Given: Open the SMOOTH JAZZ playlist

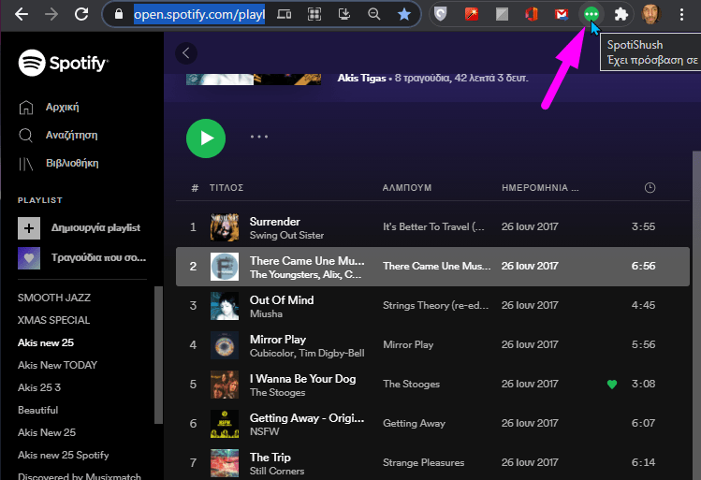Looking at the screenshot, I should 54,298.
